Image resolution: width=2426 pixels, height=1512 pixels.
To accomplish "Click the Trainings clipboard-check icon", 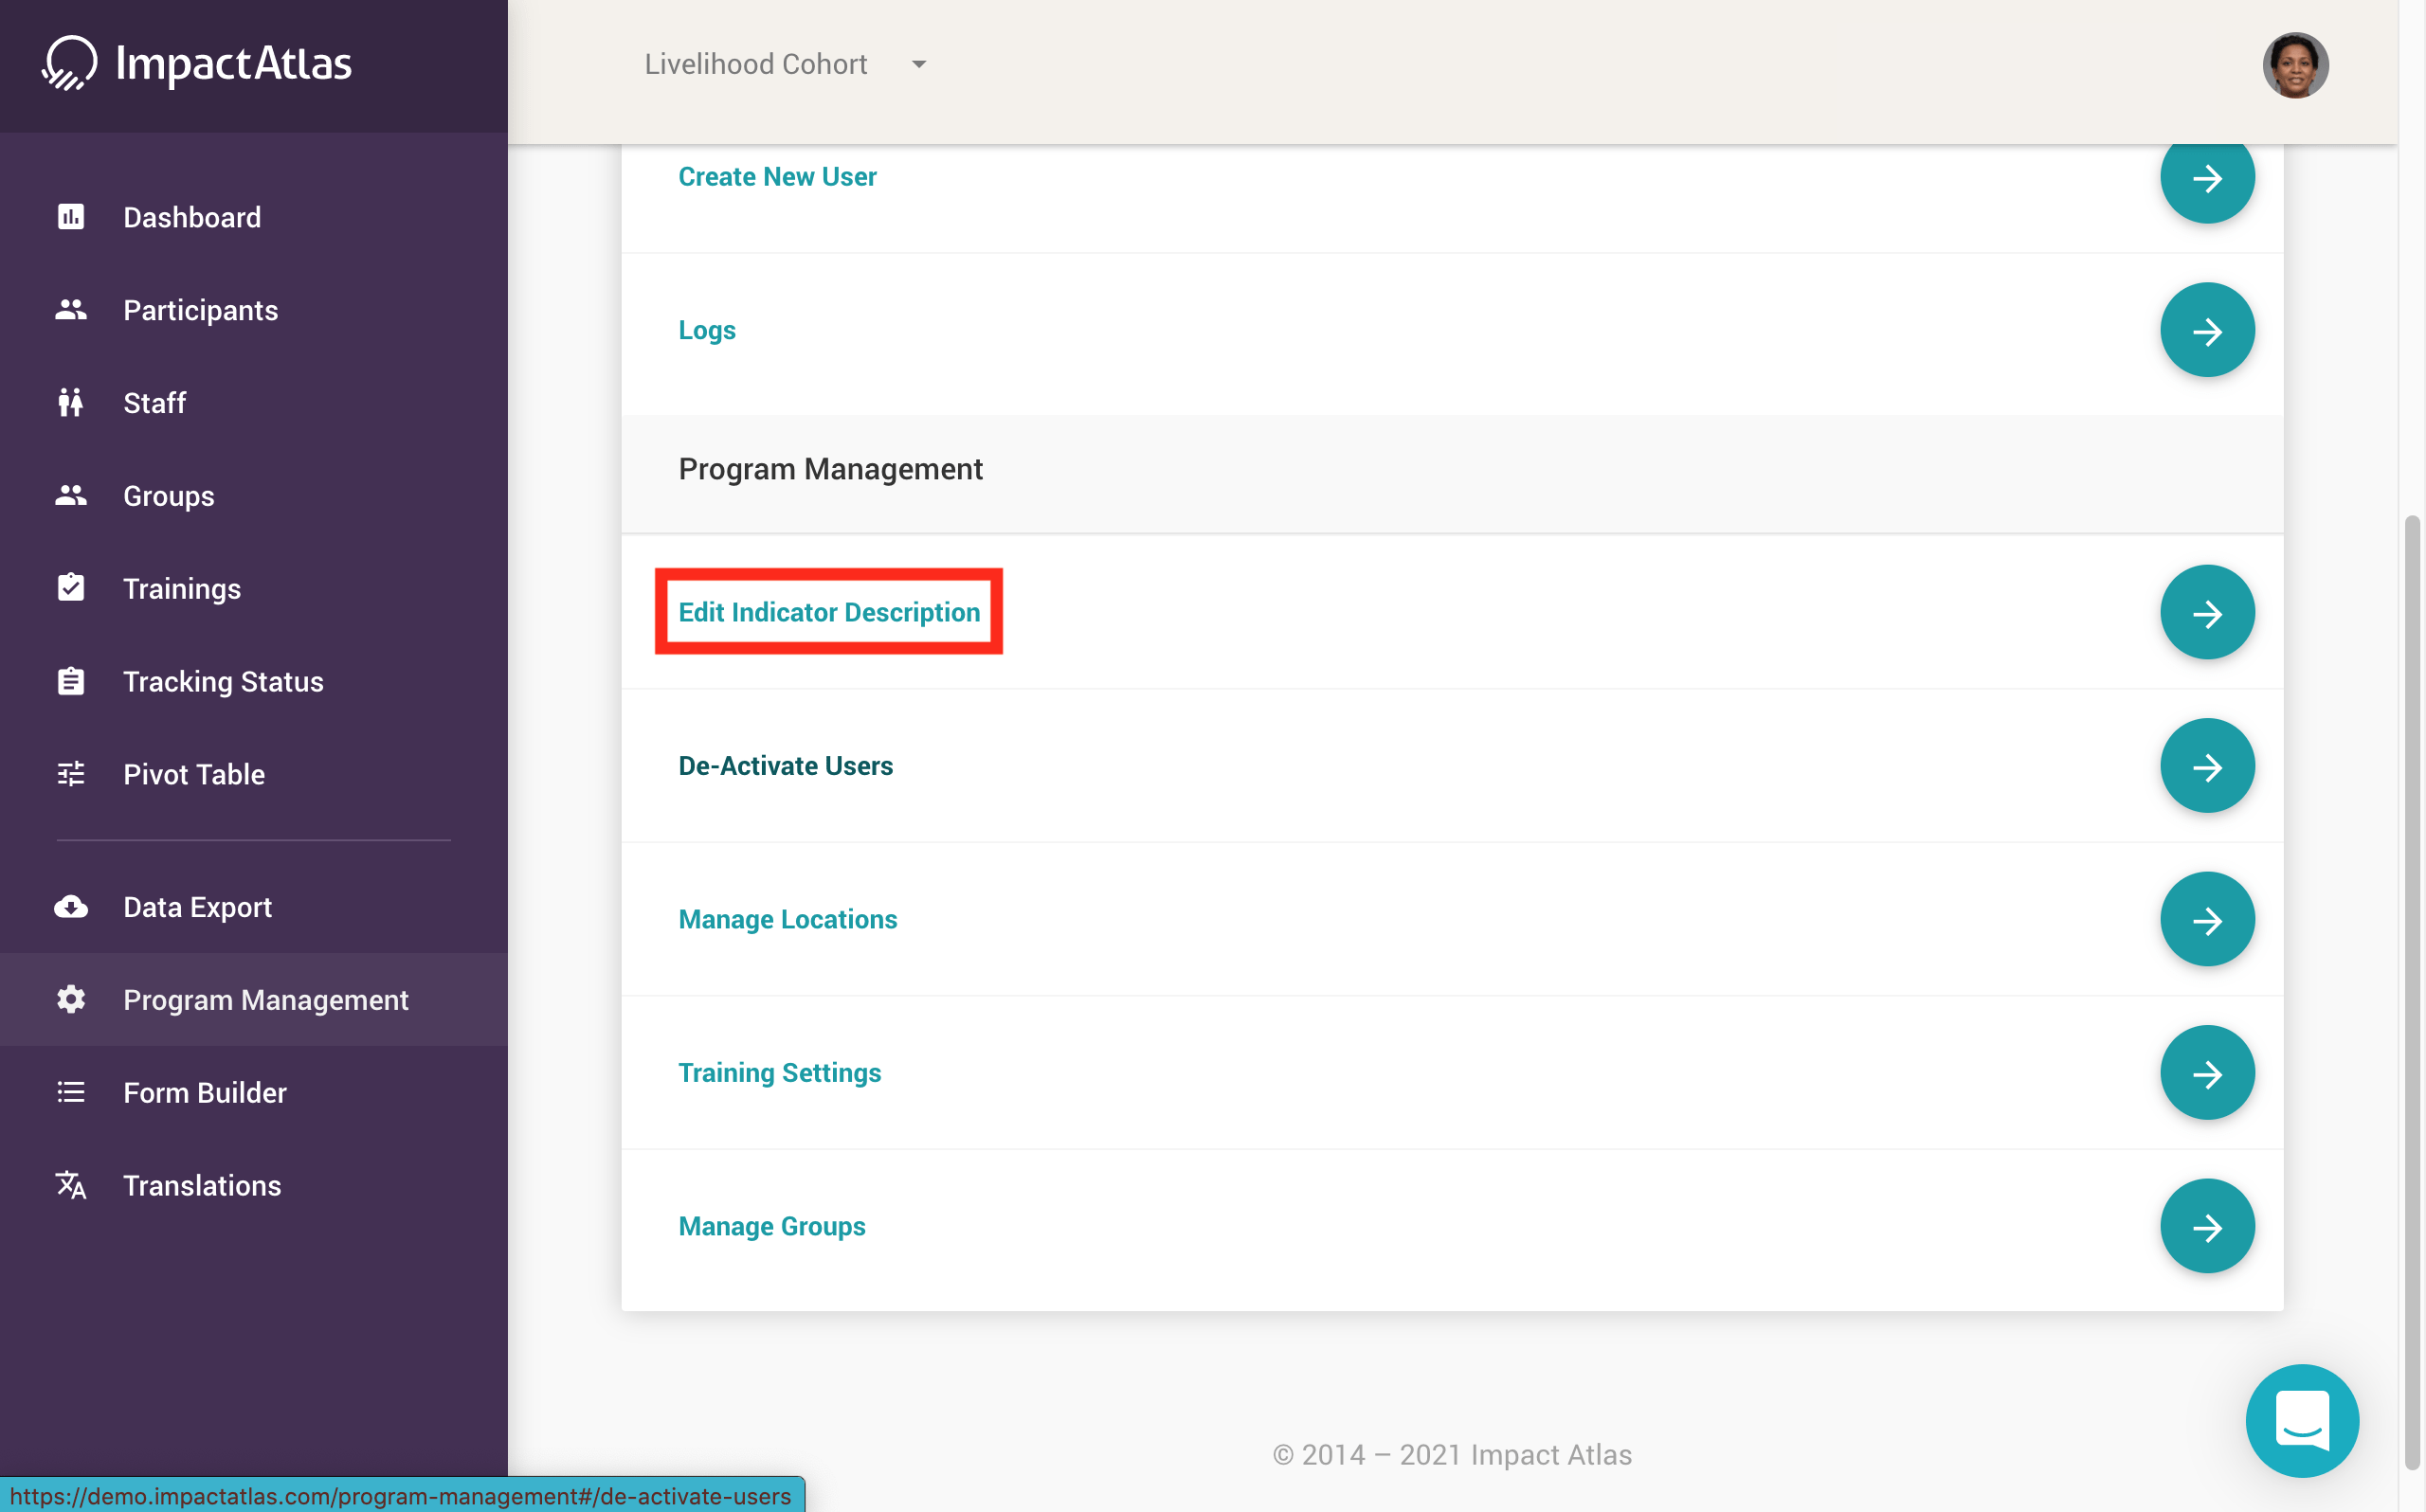I will pyautogui.click(x=71, y=588).
